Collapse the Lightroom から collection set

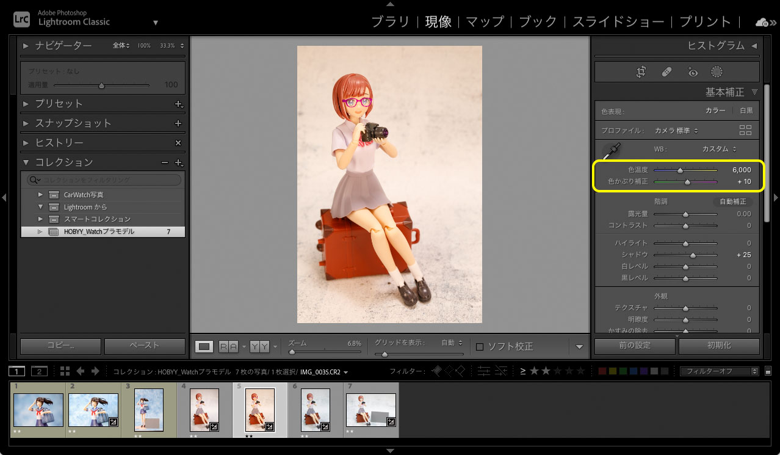coord(41,207)
